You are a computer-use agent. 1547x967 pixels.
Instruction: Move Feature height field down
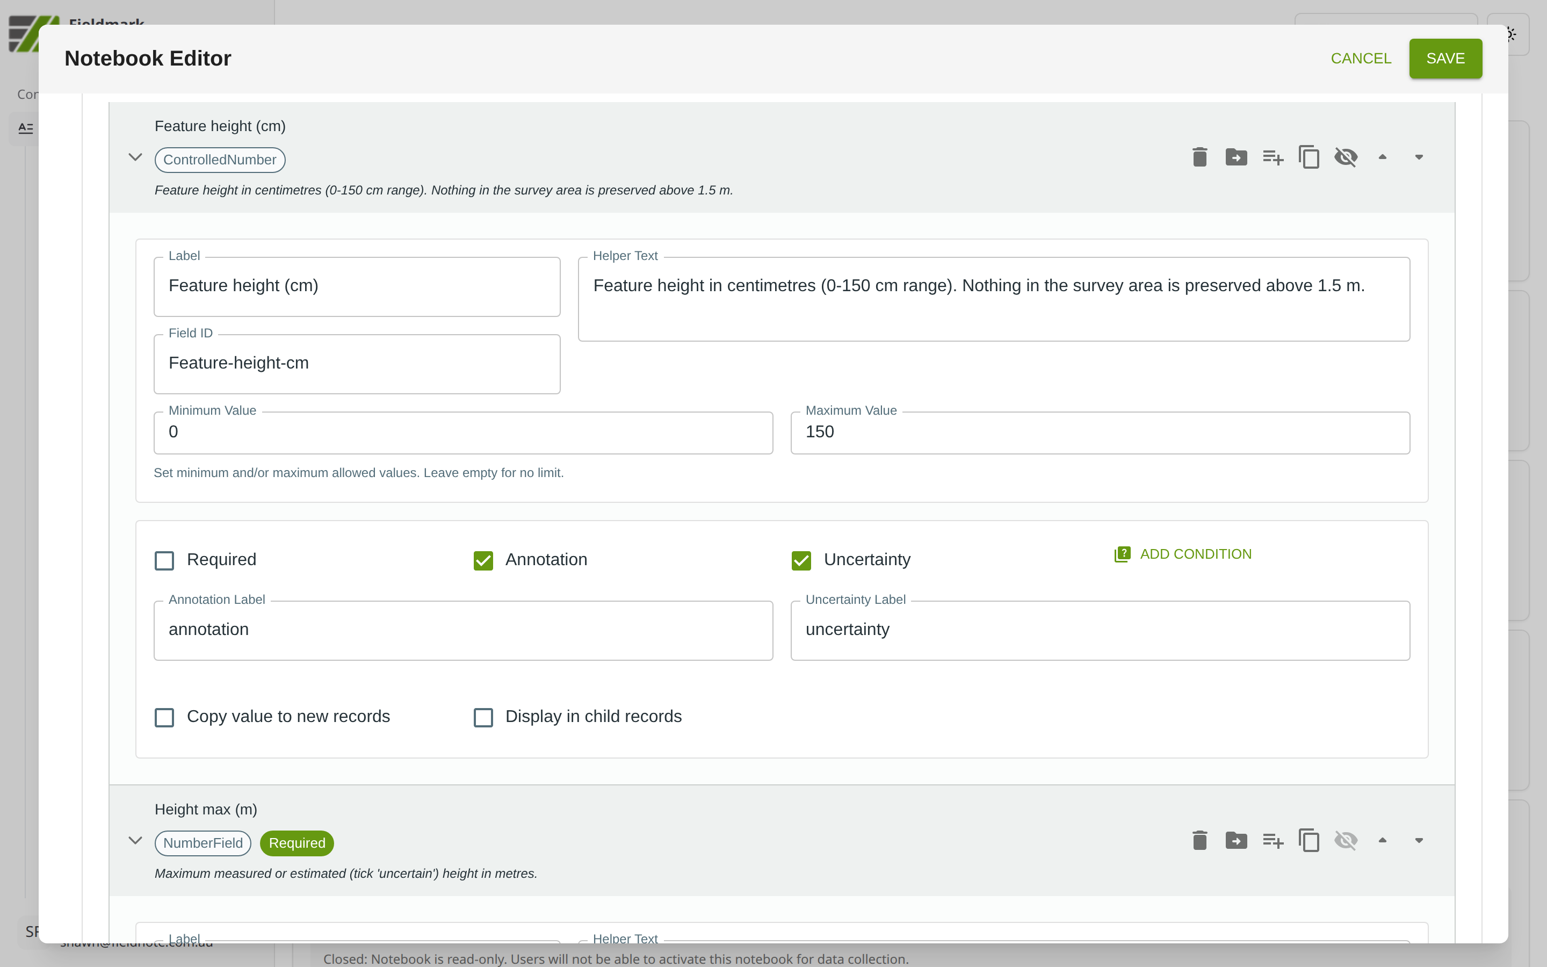1419,157
